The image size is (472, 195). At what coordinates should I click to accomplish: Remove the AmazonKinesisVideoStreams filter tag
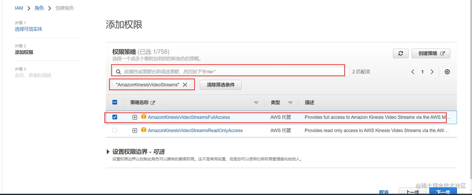pyautogui.click(x=185, y=85)
